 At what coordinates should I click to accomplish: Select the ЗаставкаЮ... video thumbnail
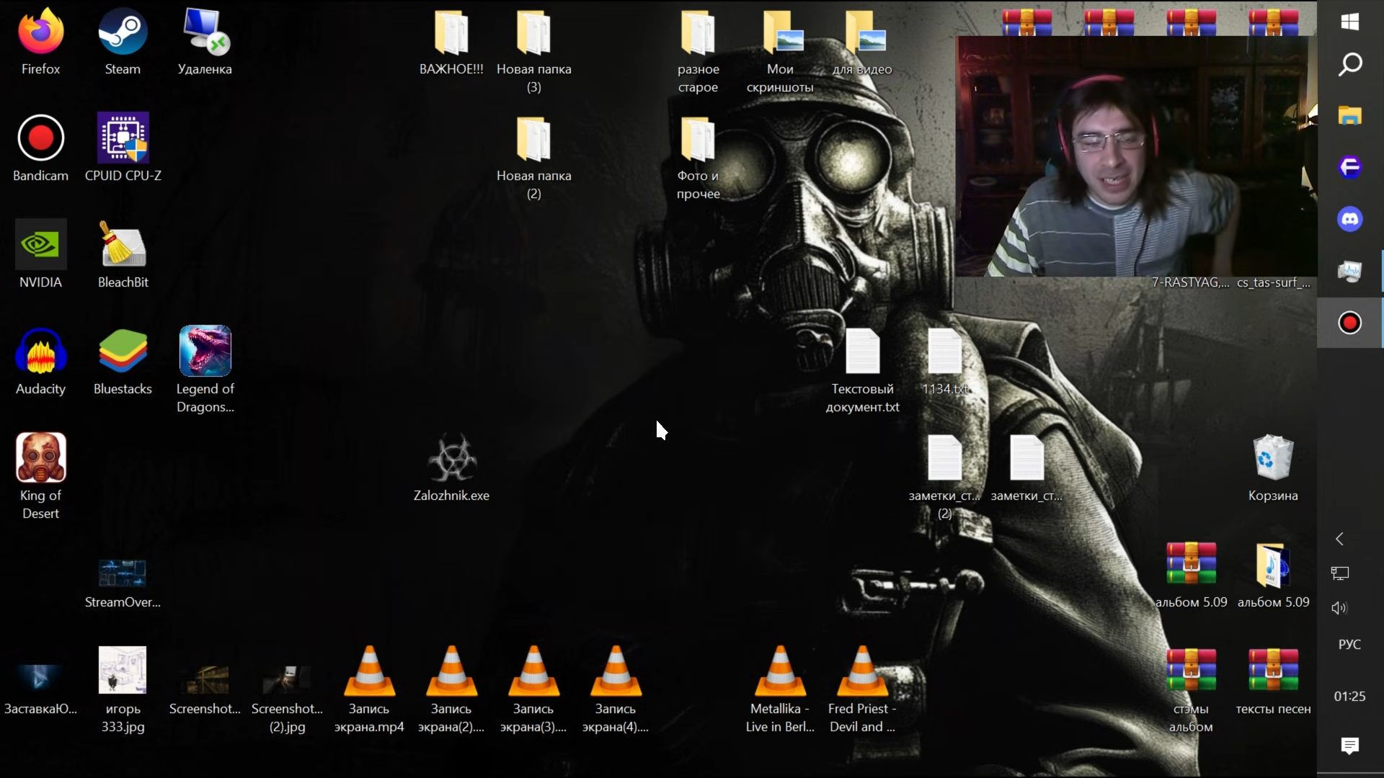point(41,689)
